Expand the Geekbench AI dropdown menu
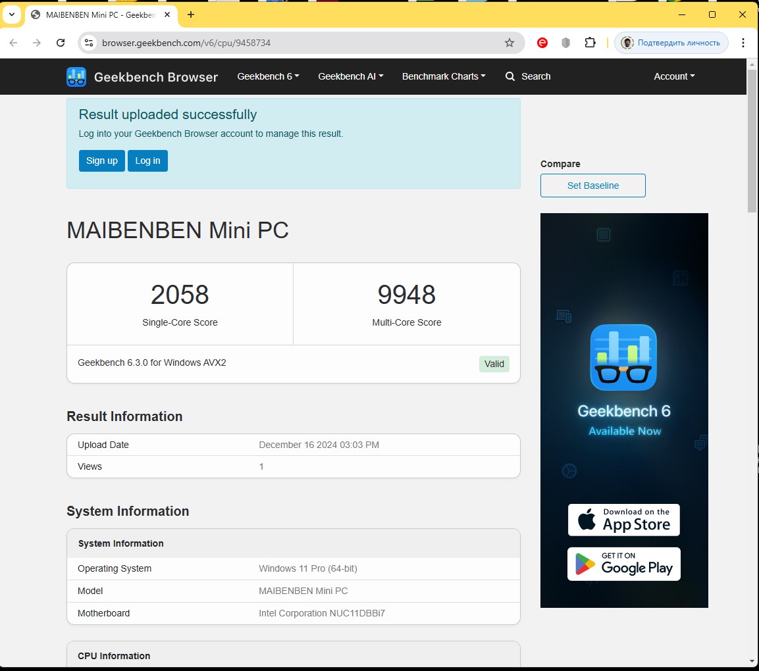The height and width of the screenshot is (671, 759). click(x=350, y=76)
